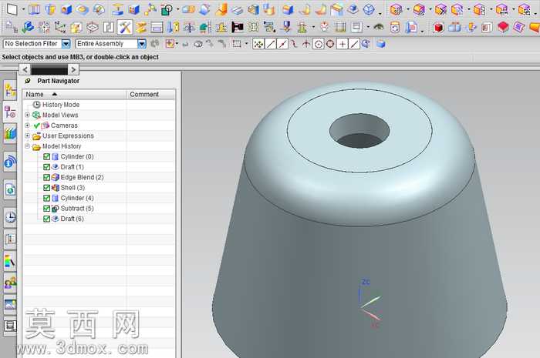Screen dimensions: 540x358
Task: Open the Roles people sidebar icon
Action: (x=10, y=283)
